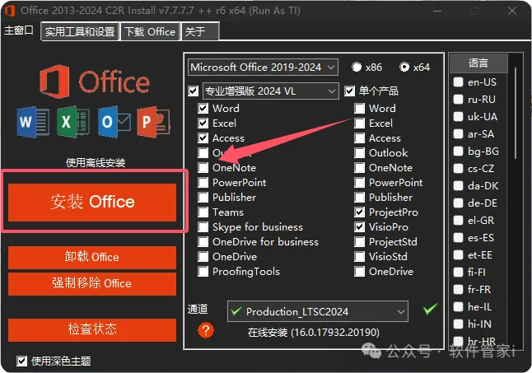Toggle the checkbox beside the 专业增强版 suite dropdown

tap(194, 91)
